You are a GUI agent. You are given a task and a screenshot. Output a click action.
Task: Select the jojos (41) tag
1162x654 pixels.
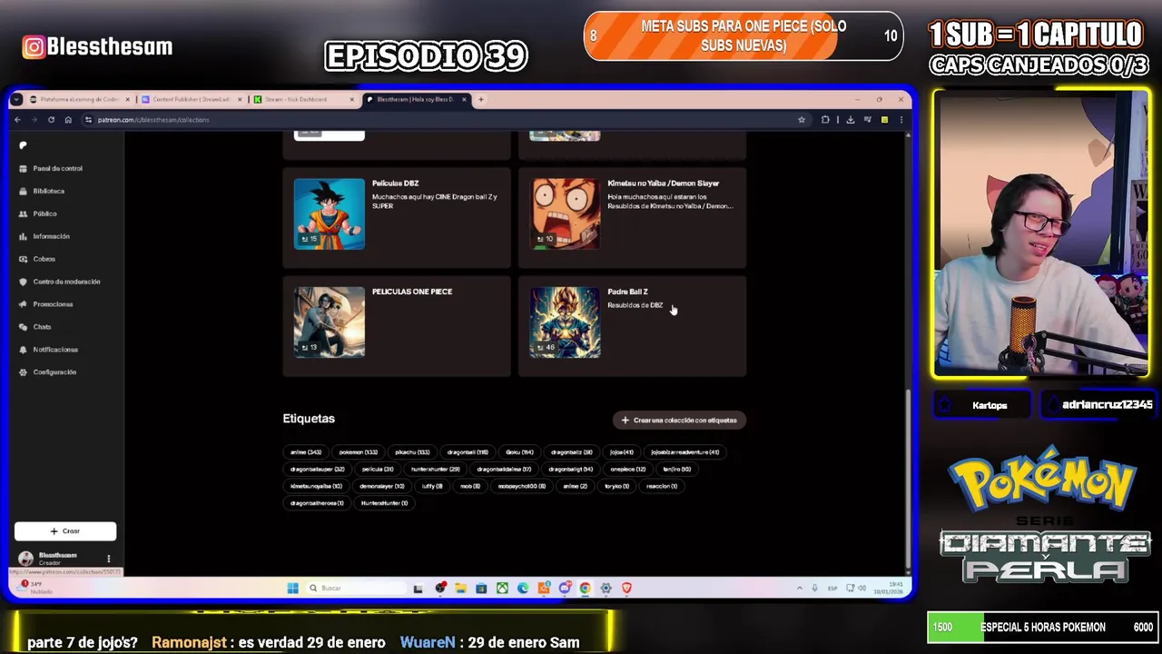622,452
